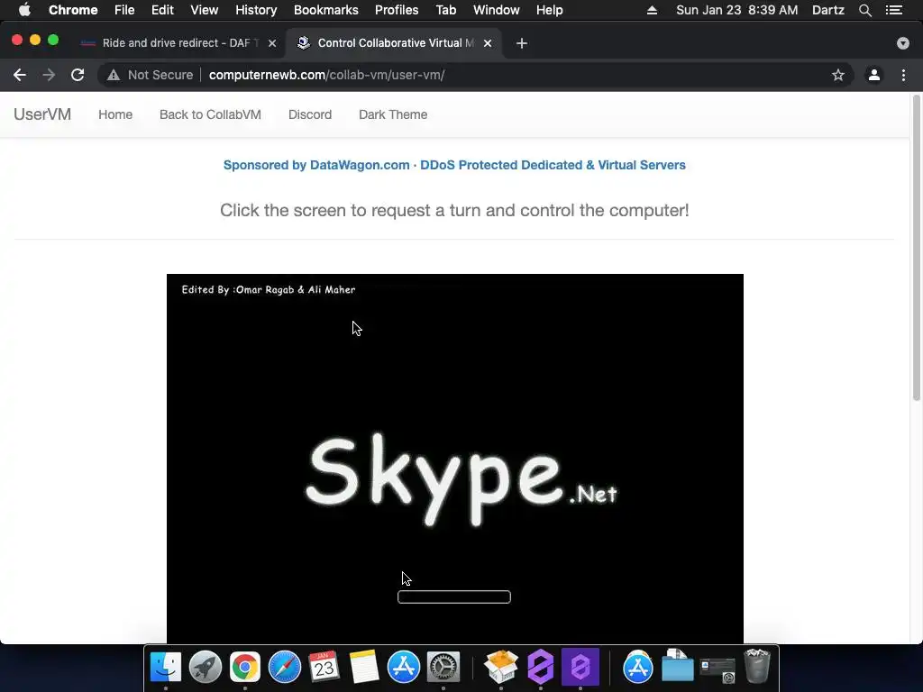
Task: Open Calendar icon showing 23
Action: (324, 667)
